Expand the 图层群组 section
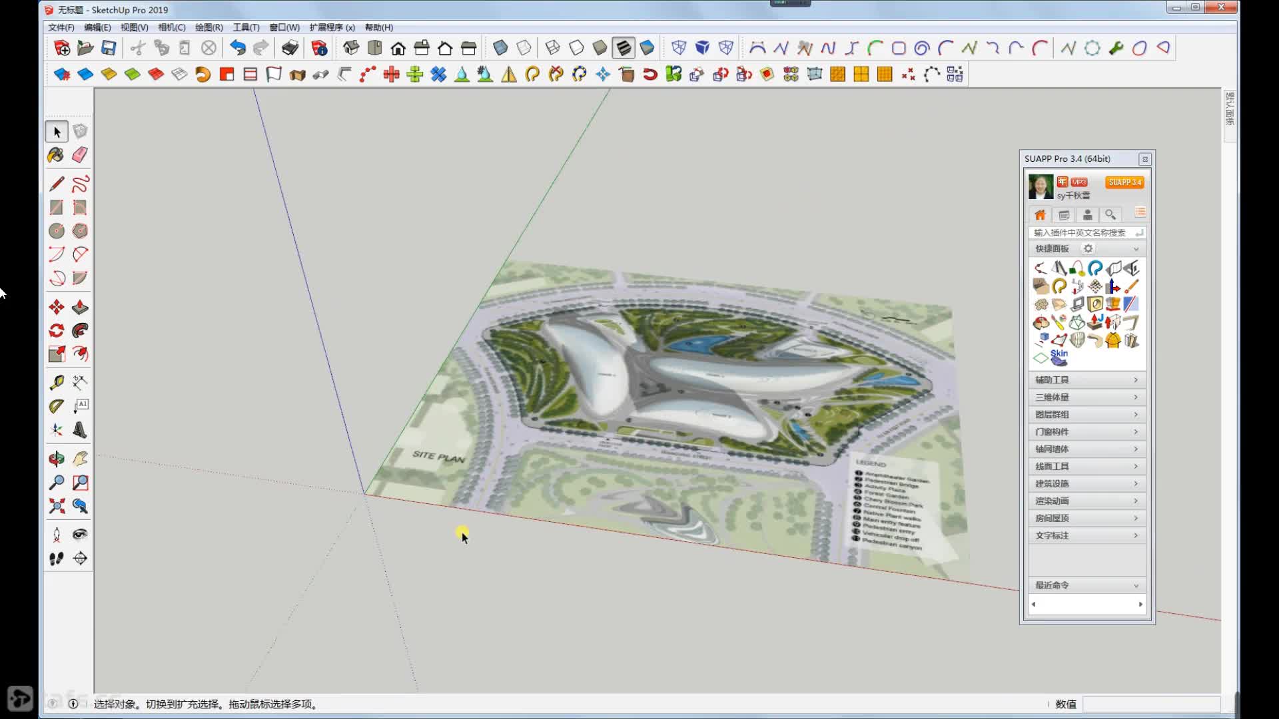Screen dimensions: 1279x719 1086,414
